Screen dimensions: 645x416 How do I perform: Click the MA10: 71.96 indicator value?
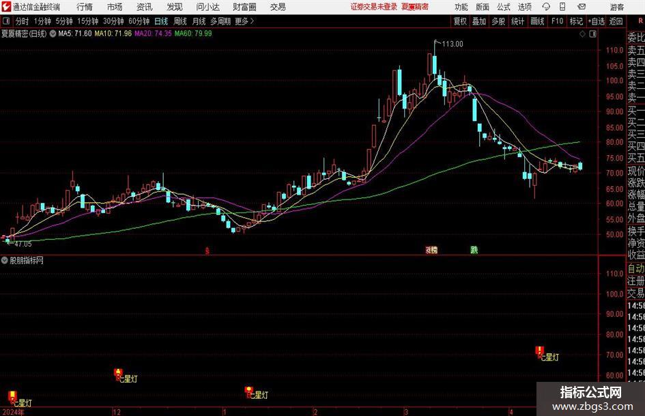click(113, 33)
